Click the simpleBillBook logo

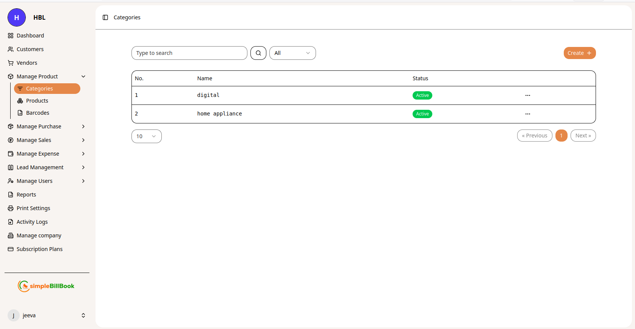click(x=46, y=286)
